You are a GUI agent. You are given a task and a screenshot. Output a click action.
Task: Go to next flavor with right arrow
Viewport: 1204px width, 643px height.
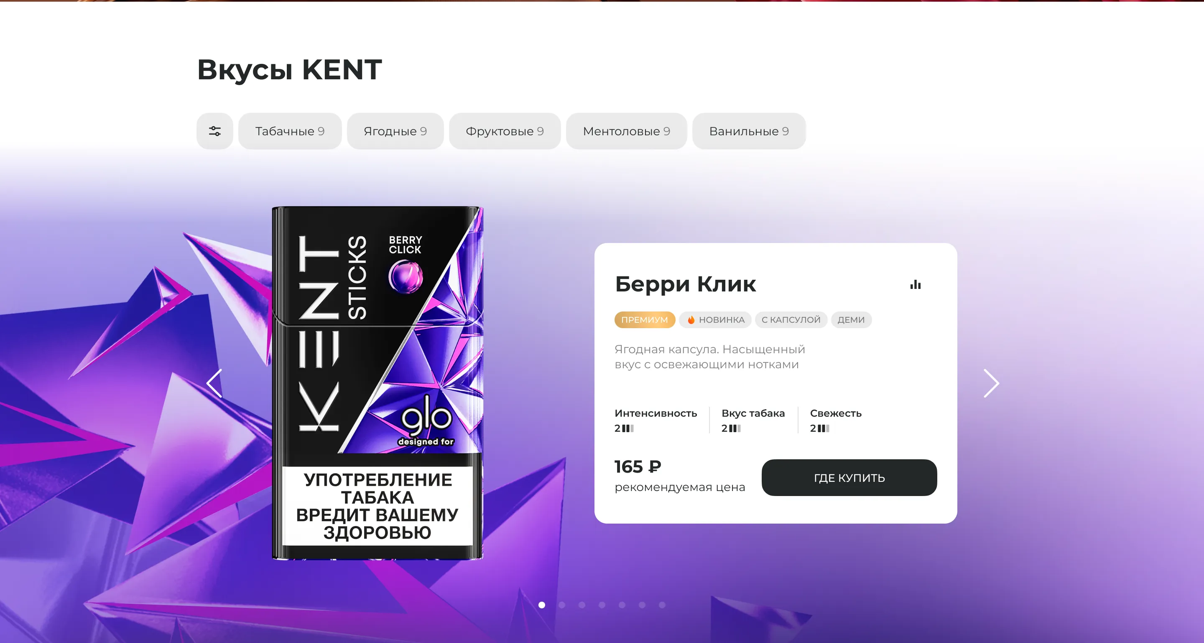[991, 383]
